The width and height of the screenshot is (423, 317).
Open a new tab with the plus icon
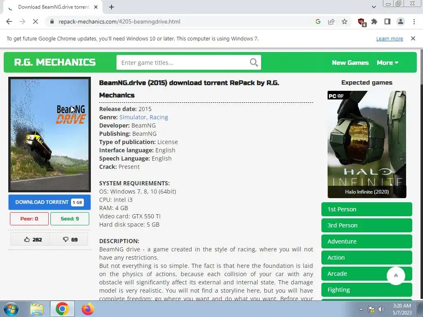point(112,7)
